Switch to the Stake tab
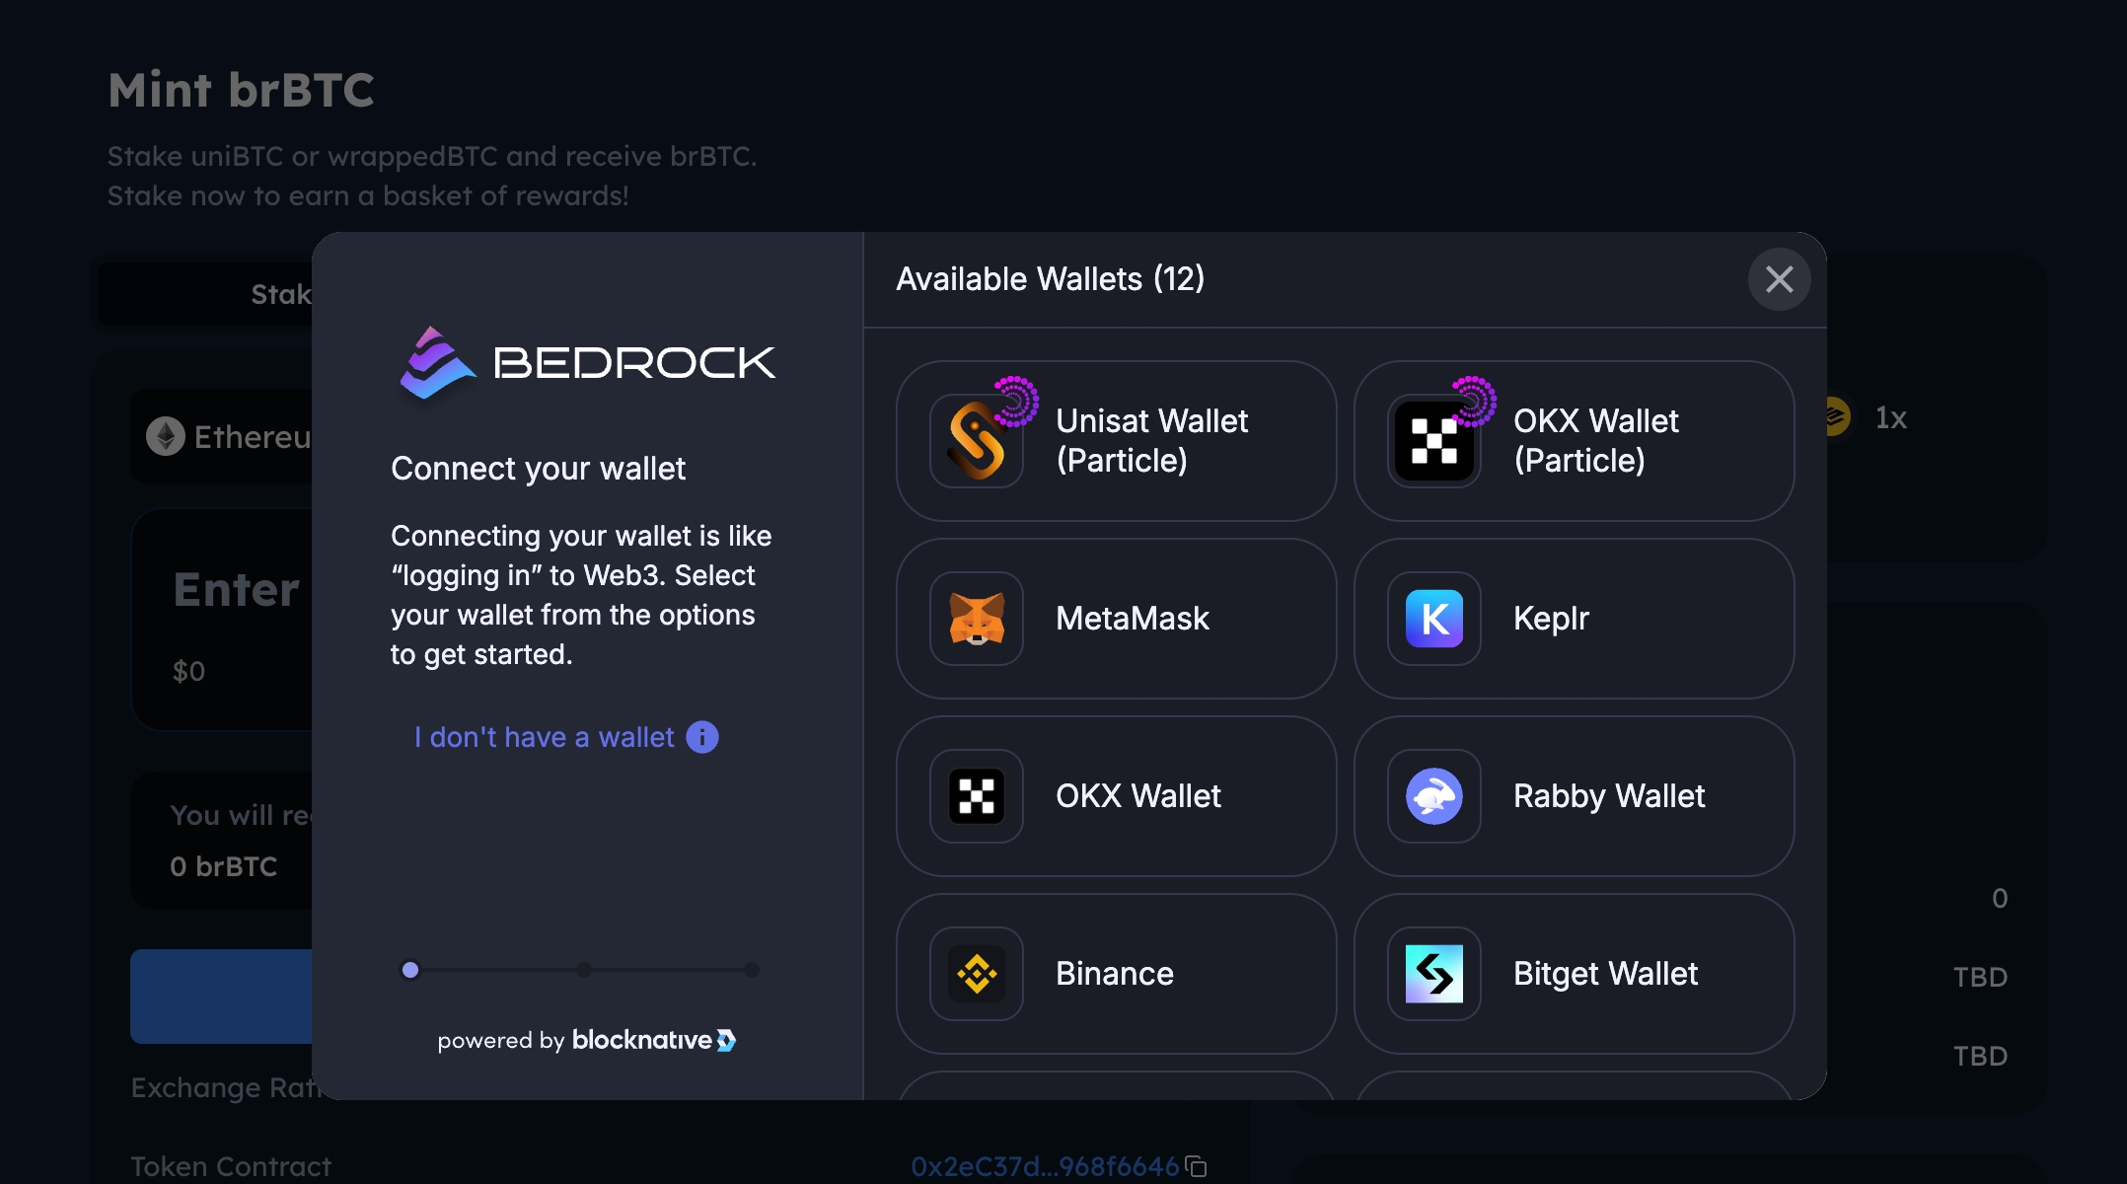This screenshot has width=2127, height=1184. pos(280,294)
